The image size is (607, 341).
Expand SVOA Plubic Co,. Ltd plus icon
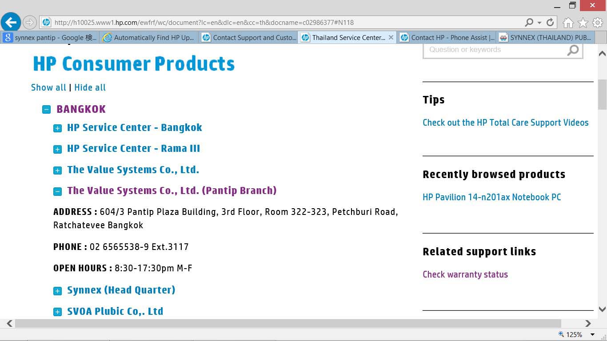click(x=57, y=312)
